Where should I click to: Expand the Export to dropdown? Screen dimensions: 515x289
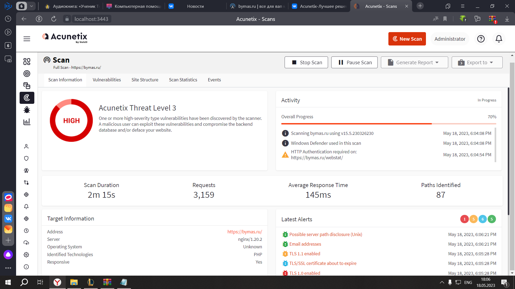tap(477, 62)
